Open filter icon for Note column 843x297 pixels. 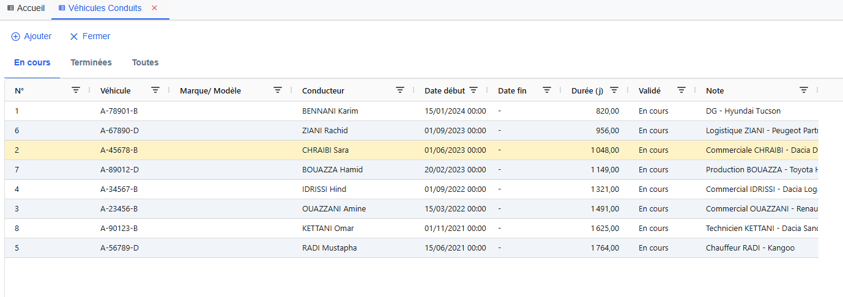804,90
